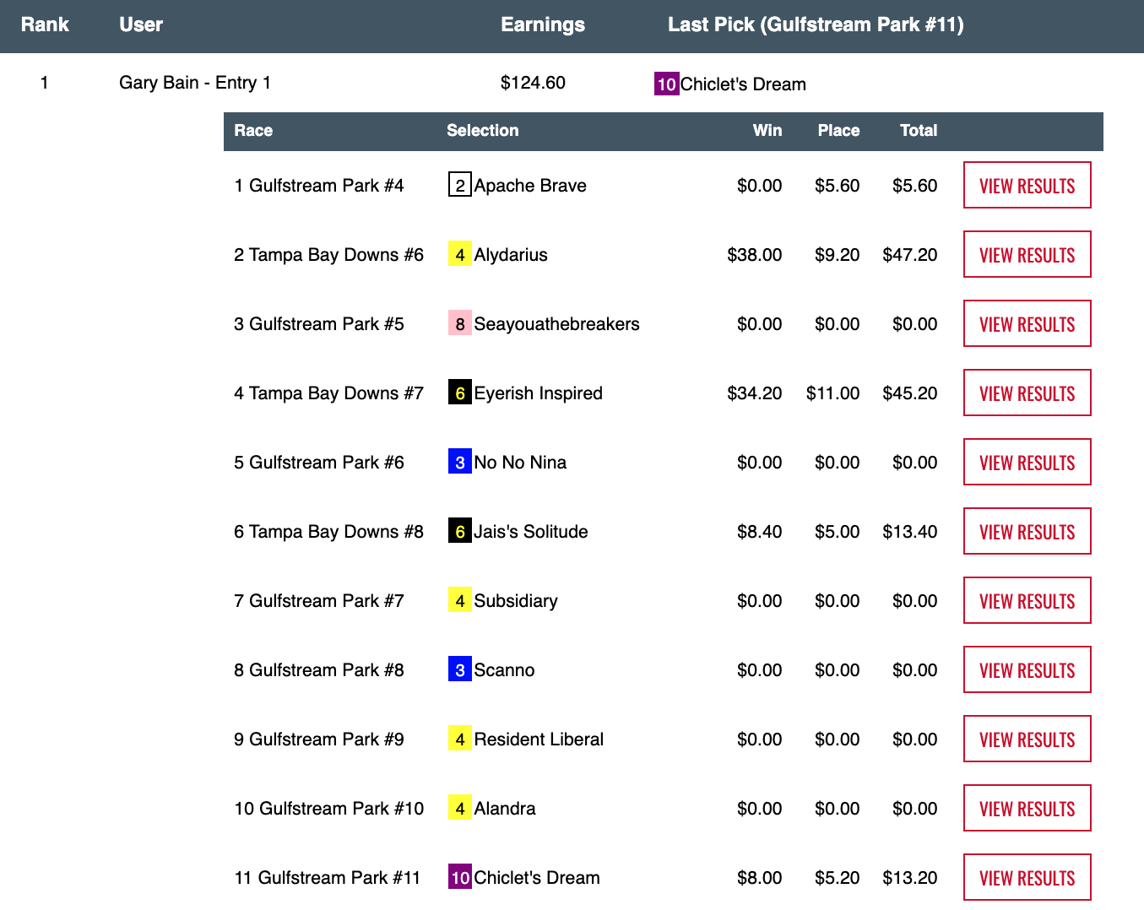
Task: Click the blue number 3 badge beside Scanno
Action: coord(459,670)
